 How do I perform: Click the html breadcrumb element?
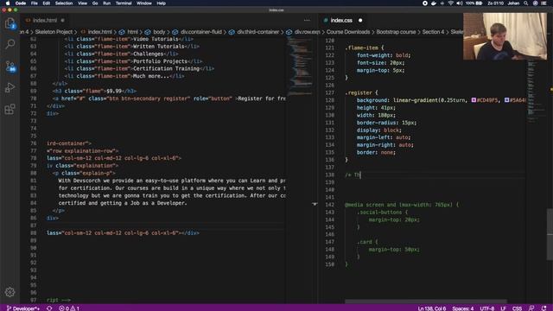132,32
